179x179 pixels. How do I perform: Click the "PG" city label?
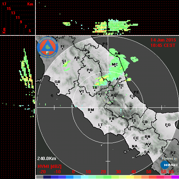89,70
